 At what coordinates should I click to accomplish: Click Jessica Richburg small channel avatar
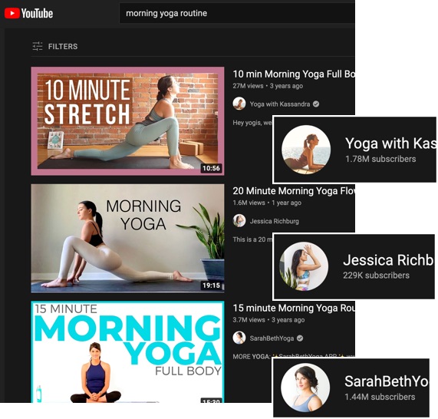click(239, 221)
